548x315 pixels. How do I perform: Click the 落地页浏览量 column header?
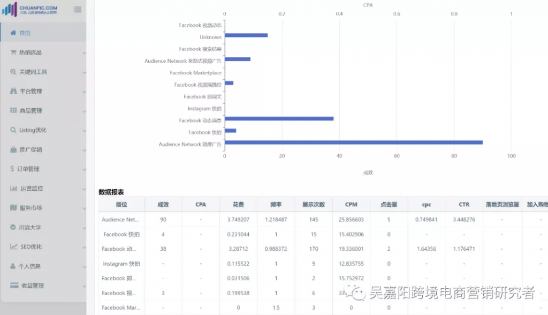(x=502, y=205)
